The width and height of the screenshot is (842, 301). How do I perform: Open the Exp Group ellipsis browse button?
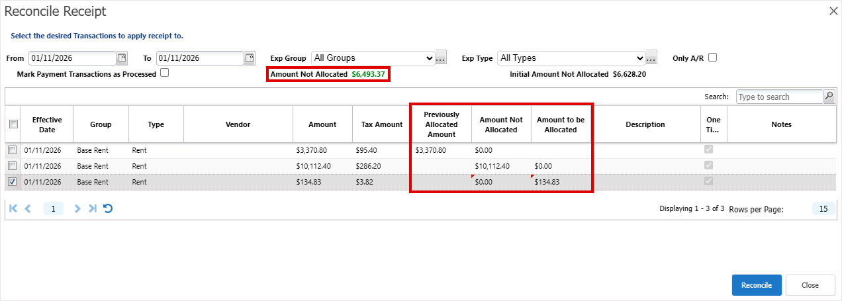(x=442, y=58)
